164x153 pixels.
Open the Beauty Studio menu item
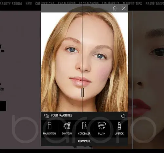pyautogui.click(x=11, y=4)
